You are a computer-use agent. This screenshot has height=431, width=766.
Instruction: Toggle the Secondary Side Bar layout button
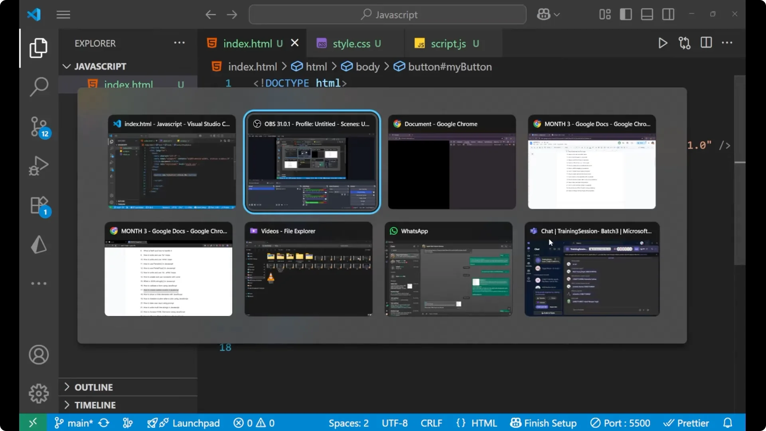[x=668, y=15]
